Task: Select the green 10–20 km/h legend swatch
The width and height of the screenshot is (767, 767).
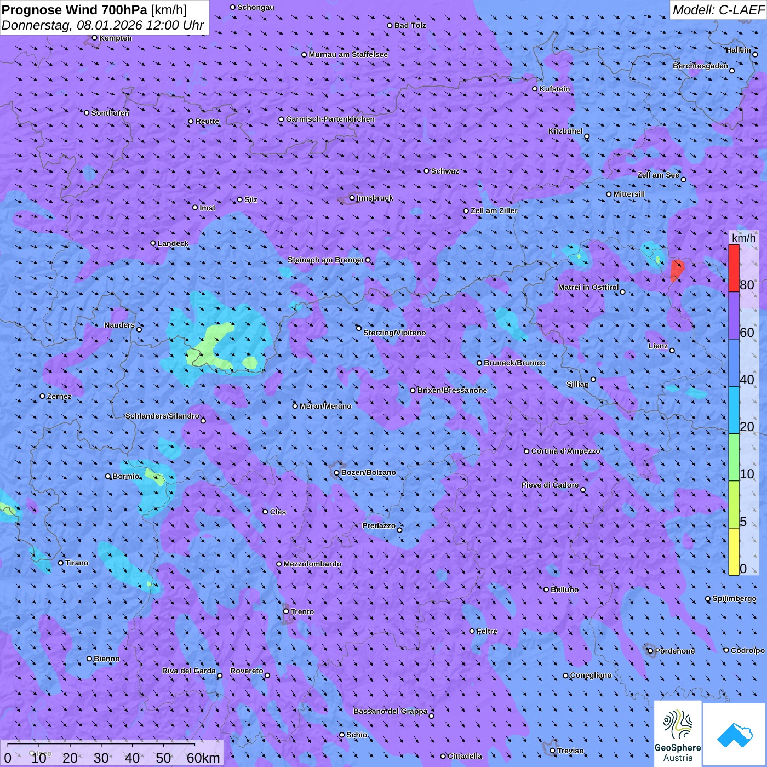Action: tap(734, 457)
